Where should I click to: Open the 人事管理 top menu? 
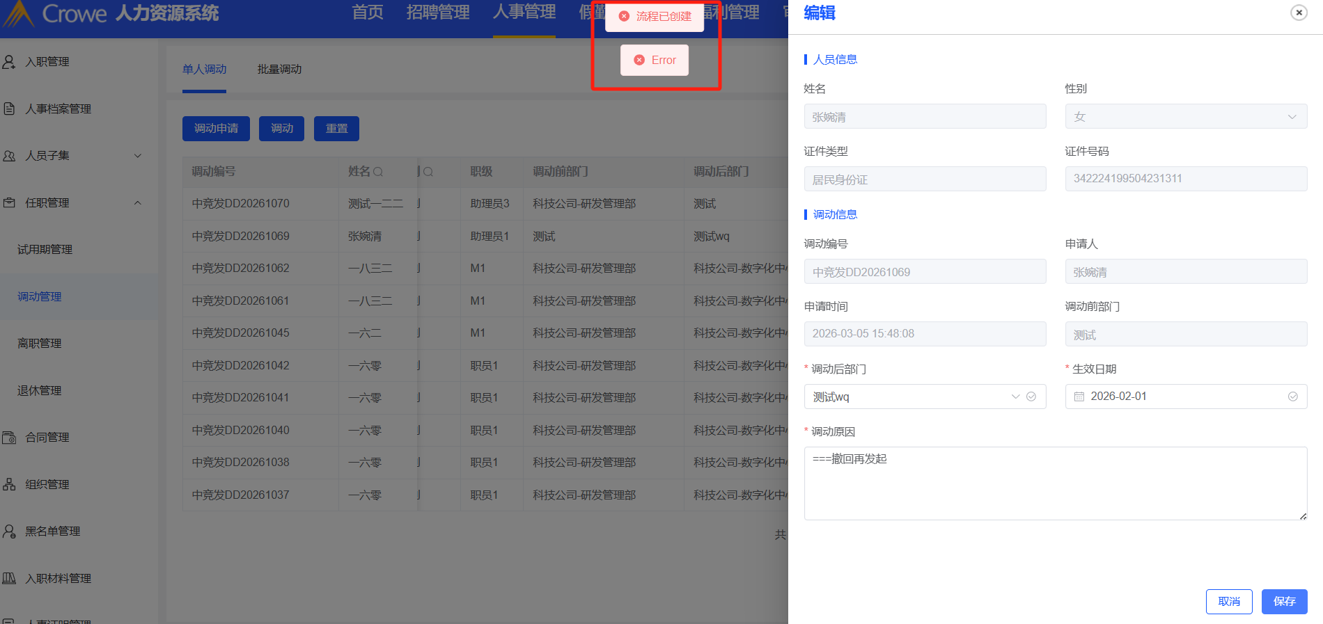[524, 13]
